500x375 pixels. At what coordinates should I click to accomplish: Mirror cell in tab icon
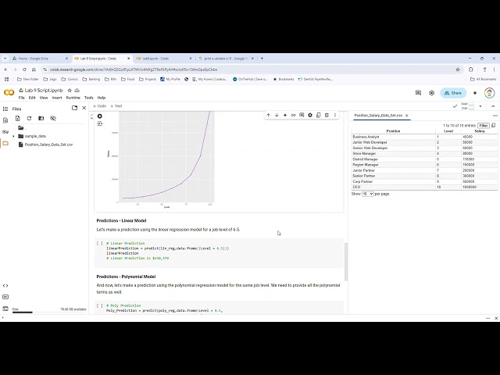tap(318, 115)
